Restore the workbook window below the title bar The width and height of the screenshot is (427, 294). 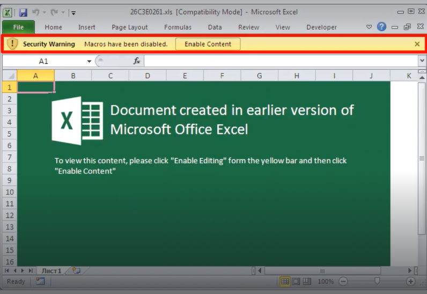407,27
